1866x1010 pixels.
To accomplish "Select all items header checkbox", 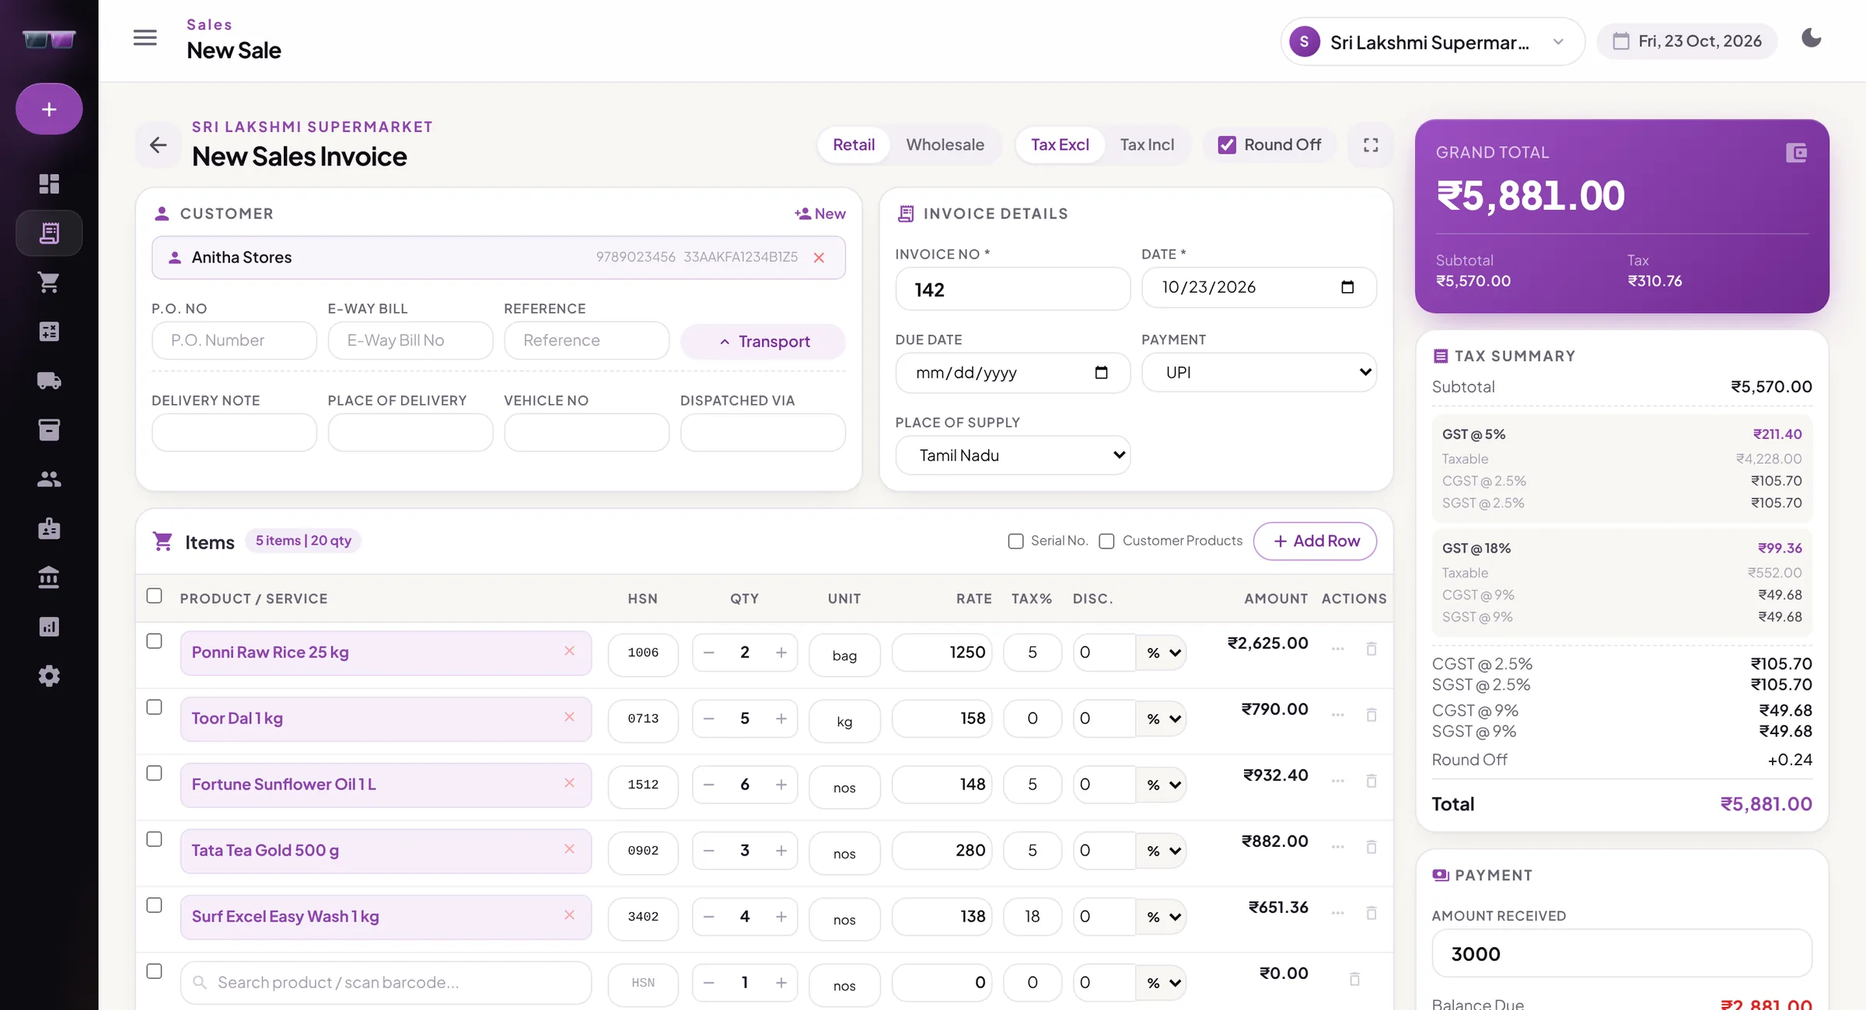I will pos(154,596).
